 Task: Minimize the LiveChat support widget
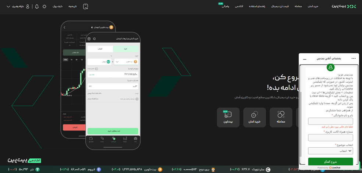pyautogui.click(x=305, y=59)
